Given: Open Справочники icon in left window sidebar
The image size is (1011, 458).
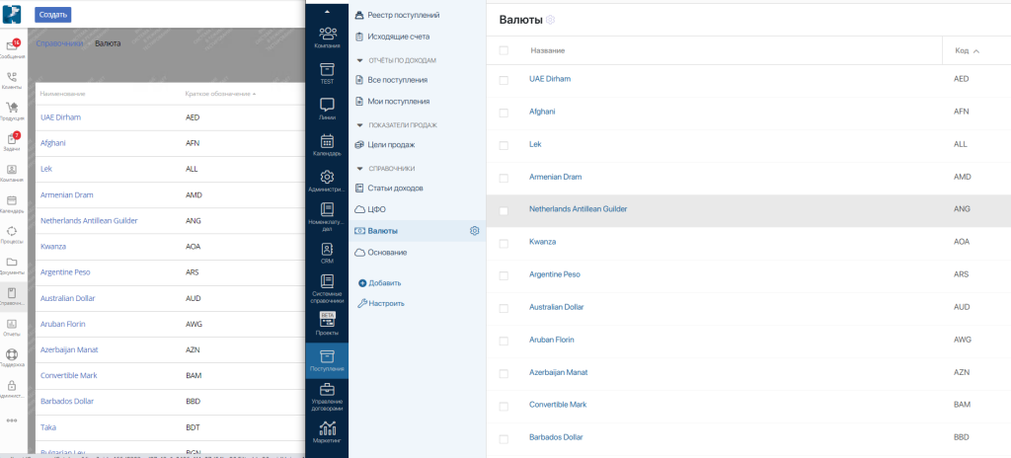Looking at the screenshot, I should point(12,293).
